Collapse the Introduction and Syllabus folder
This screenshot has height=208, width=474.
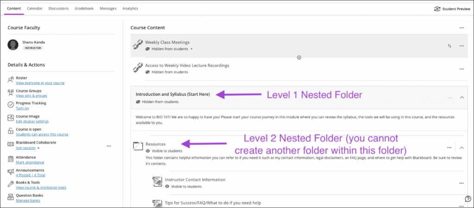[x=462, y=98]
